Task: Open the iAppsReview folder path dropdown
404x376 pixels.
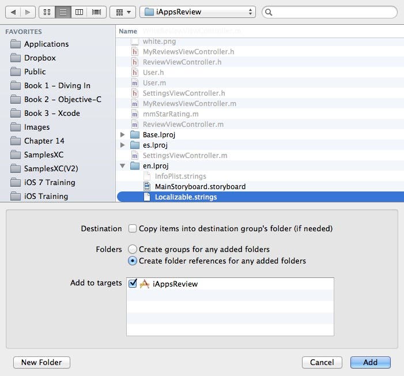Action: [x=198, y=12]
